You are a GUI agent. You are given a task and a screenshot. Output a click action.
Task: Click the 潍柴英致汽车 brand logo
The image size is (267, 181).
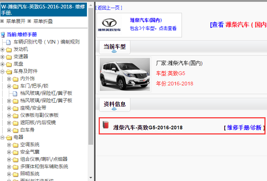(x=109, y=25)
